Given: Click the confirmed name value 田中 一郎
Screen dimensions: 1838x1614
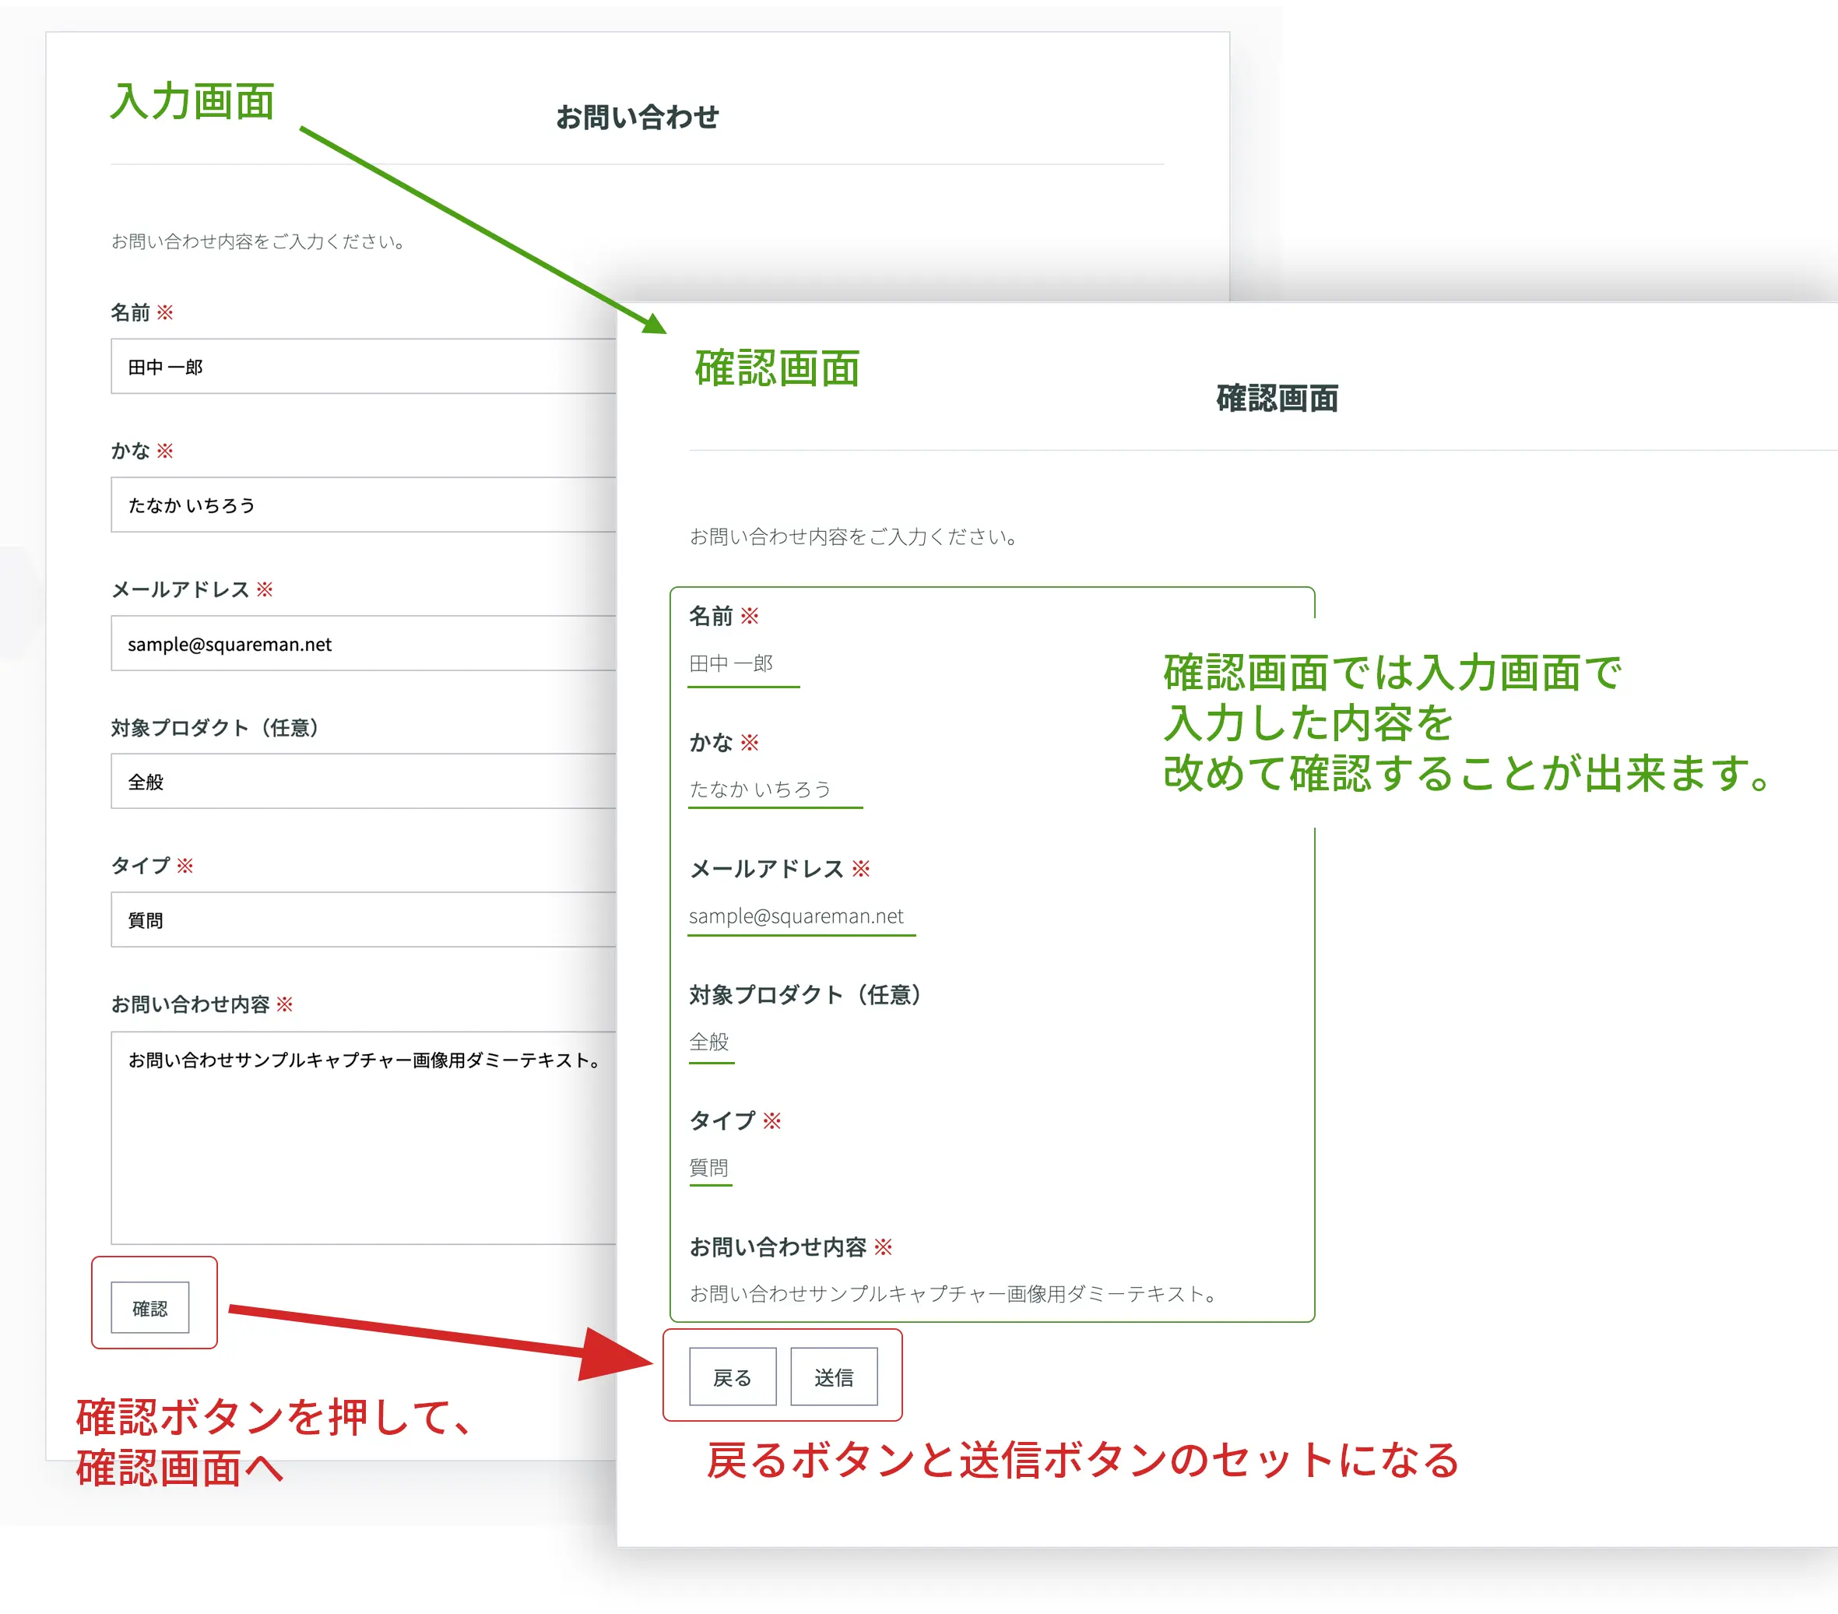Looking at the screenshot, I should (x=731, y=663).
